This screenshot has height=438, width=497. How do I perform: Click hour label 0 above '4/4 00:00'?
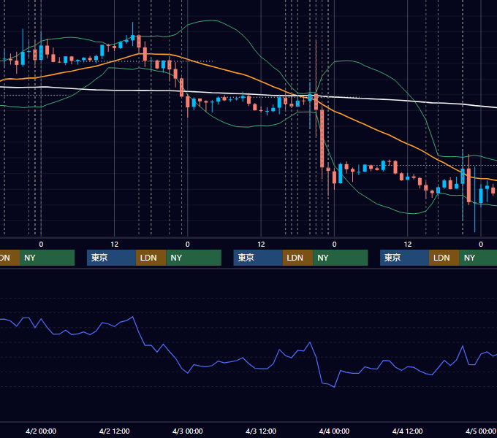[334, 245]
